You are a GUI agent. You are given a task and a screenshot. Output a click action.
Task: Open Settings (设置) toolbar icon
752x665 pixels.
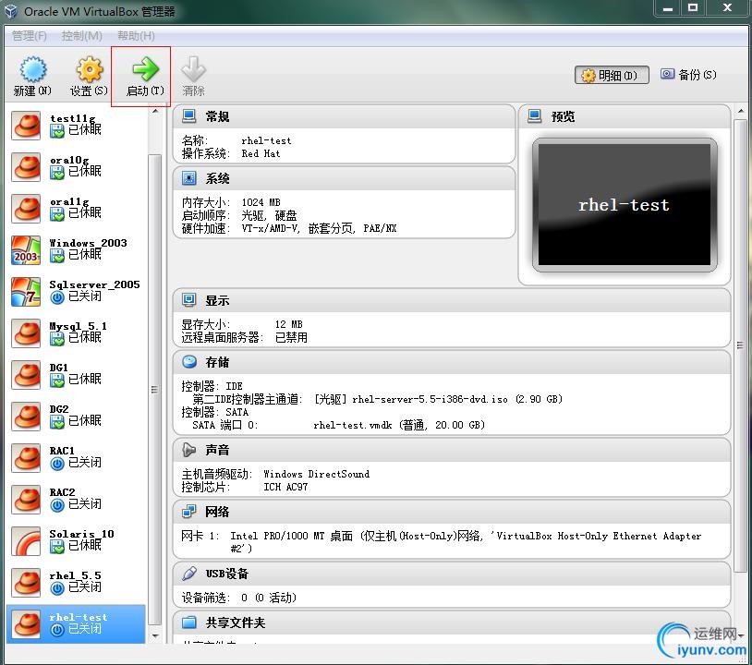[90, 69]
